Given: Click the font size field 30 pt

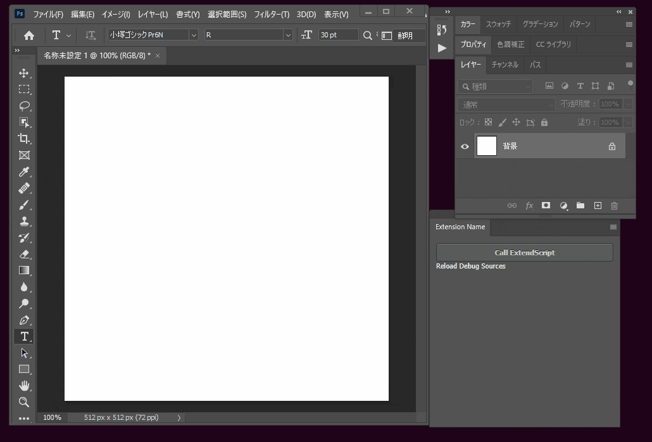Looking at the screenshot, I should 339,35.
